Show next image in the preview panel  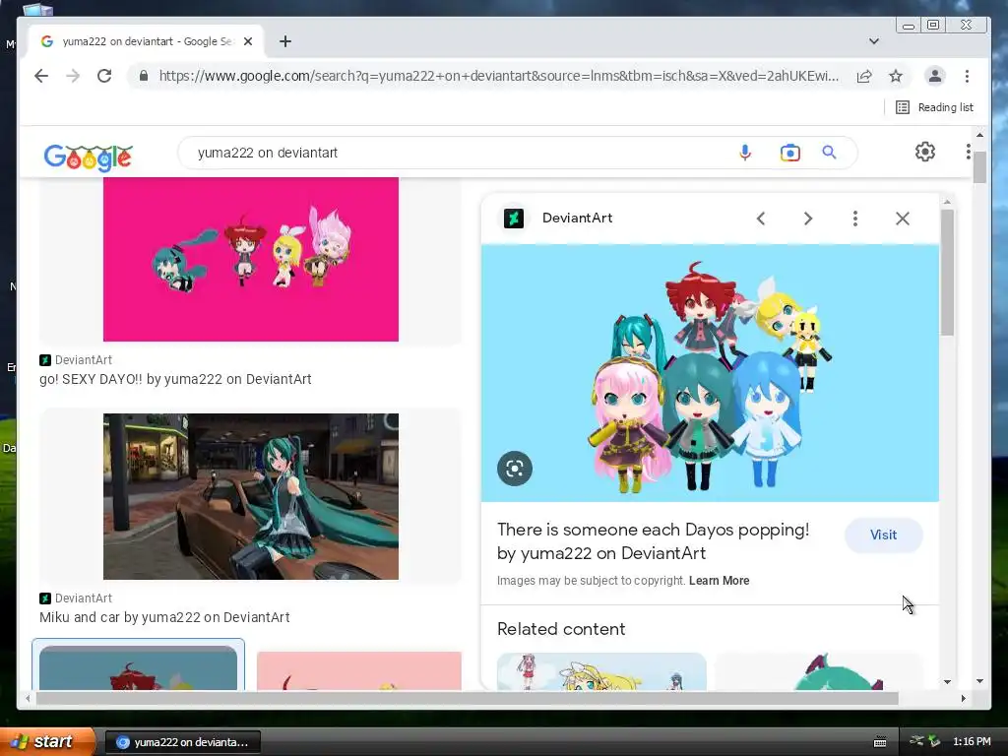click(x=808, y=219)
